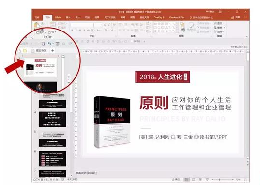Select slide 4 thumbnail
260x185 pixels.
[x=52, y=120]
